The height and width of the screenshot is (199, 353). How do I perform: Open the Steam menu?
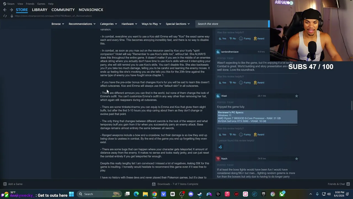[x=9, y=4]
